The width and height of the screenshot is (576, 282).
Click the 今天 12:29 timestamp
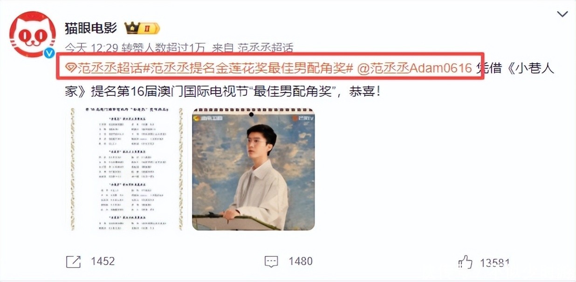(x=91, y=48)
